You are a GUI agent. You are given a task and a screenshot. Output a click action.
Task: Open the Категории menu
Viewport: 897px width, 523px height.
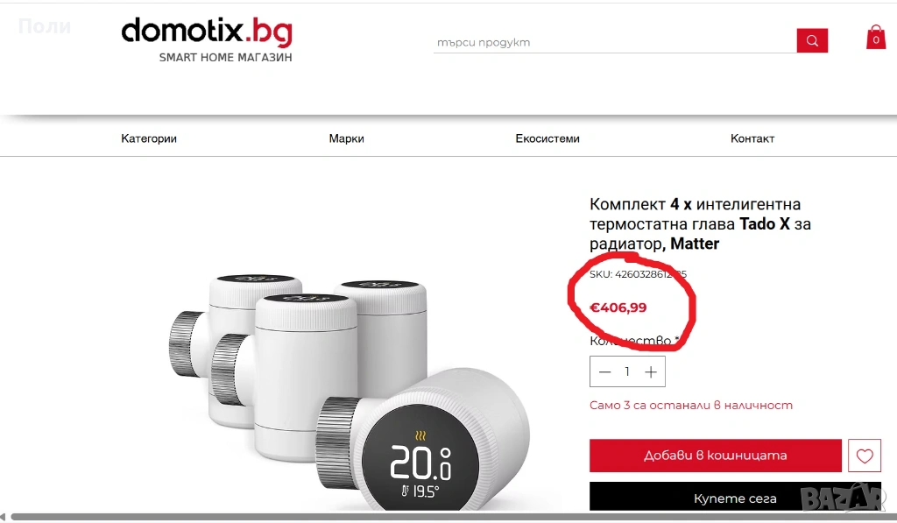pyautogui.click(x=149, y=138)
